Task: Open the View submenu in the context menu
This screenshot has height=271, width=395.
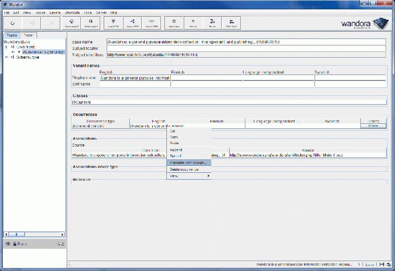Action: click(189, 176)
